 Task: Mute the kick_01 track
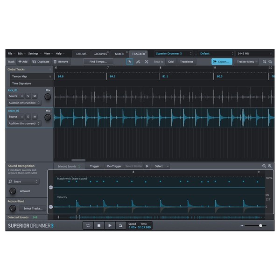click(x=35, y=96)
